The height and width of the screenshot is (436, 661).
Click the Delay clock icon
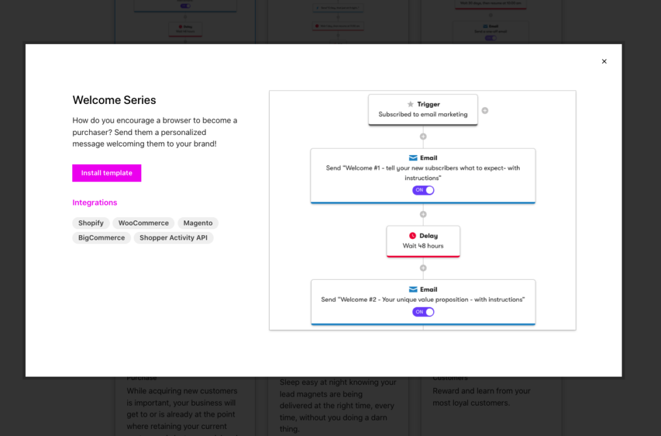click(412, 236)
